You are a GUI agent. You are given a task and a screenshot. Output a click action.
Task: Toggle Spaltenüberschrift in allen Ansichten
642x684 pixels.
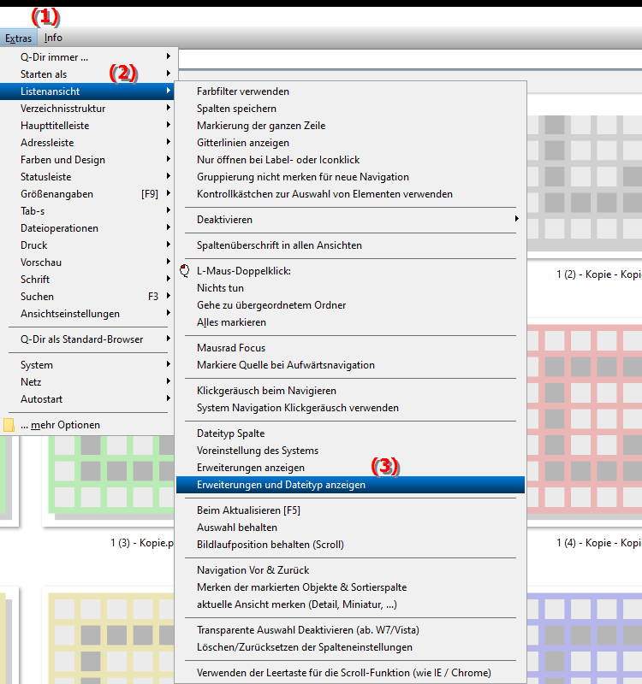point(350,245)
